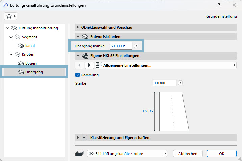Collapse the Segment tree node
242x161 pixels.
(11, 37)
